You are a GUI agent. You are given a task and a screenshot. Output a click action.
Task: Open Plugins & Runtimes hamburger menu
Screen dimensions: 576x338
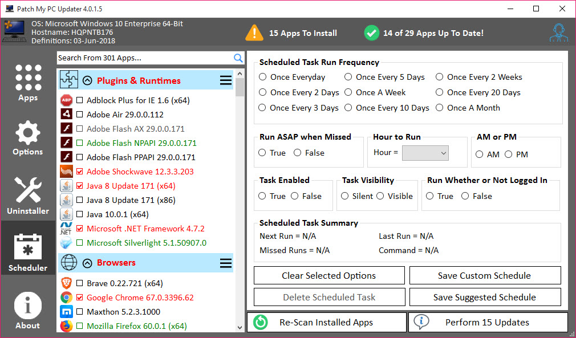coord(225,80)
